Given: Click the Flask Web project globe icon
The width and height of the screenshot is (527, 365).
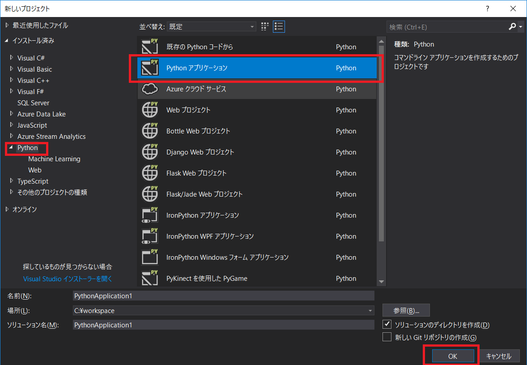Looking at the screenshot, I should 150,173.
